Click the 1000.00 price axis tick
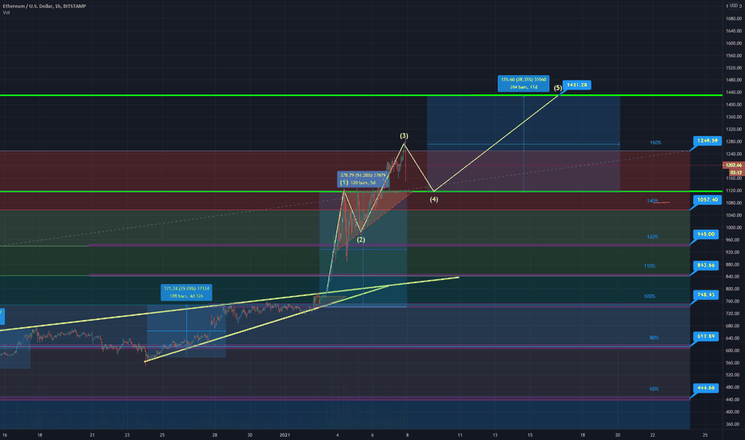This screenshot has width=745, height=440. click(x=734, y=227)
